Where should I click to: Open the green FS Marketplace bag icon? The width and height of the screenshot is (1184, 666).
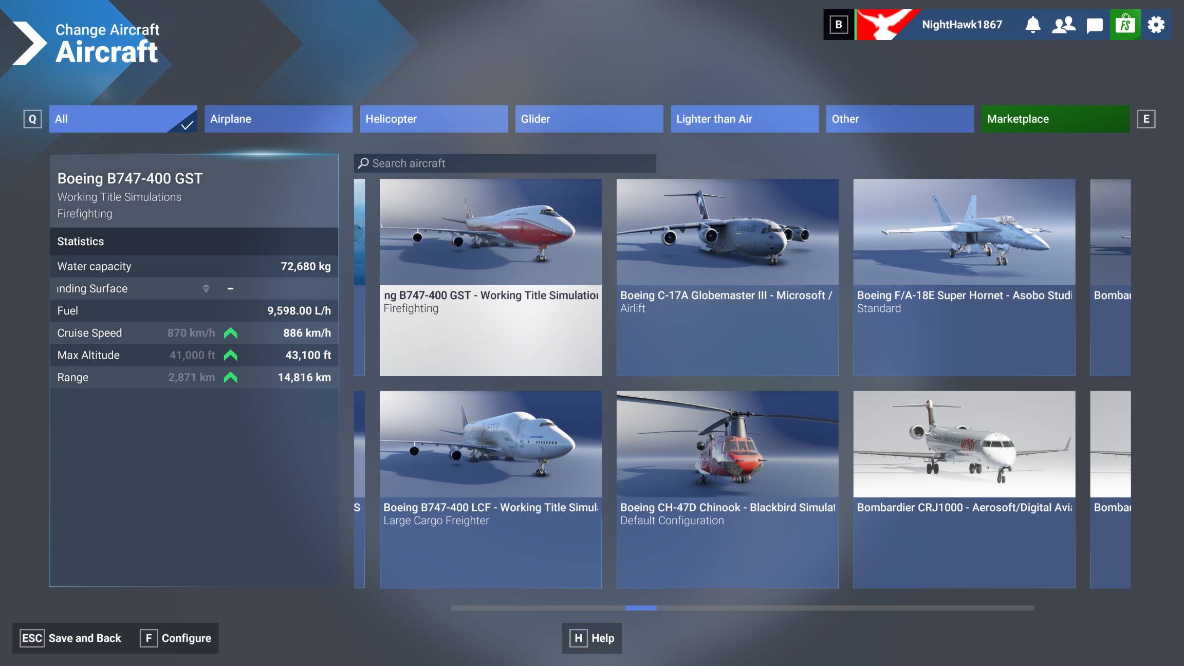(1125, 25)
